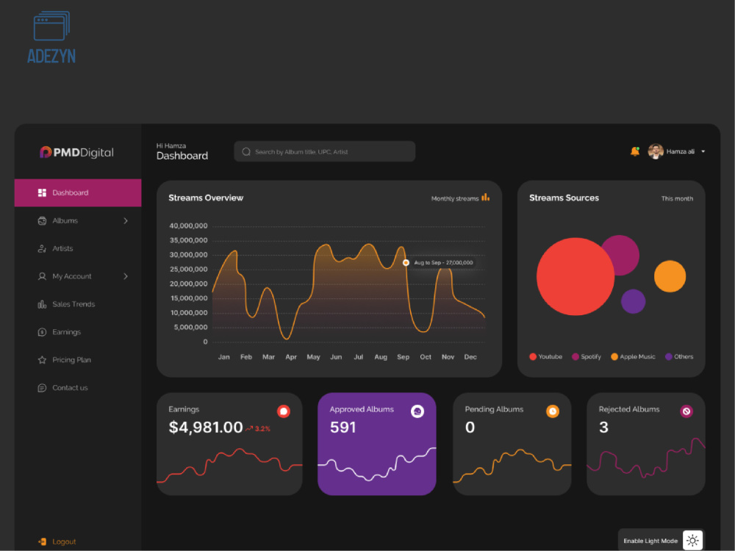Click the My Account user icon
735x551 pixels.
tap(42, 276)
